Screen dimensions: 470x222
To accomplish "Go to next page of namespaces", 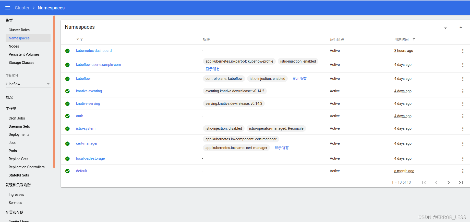I will pyautogui.click(x=449, y=183).
